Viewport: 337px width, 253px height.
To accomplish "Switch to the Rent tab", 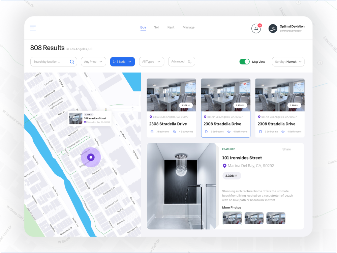I will 171,27.
